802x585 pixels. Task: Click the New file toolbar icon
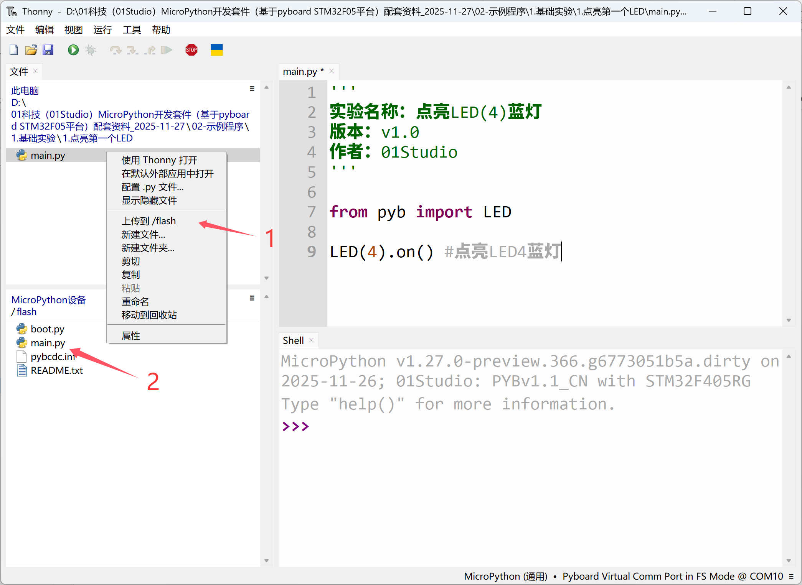coord(14,50)
